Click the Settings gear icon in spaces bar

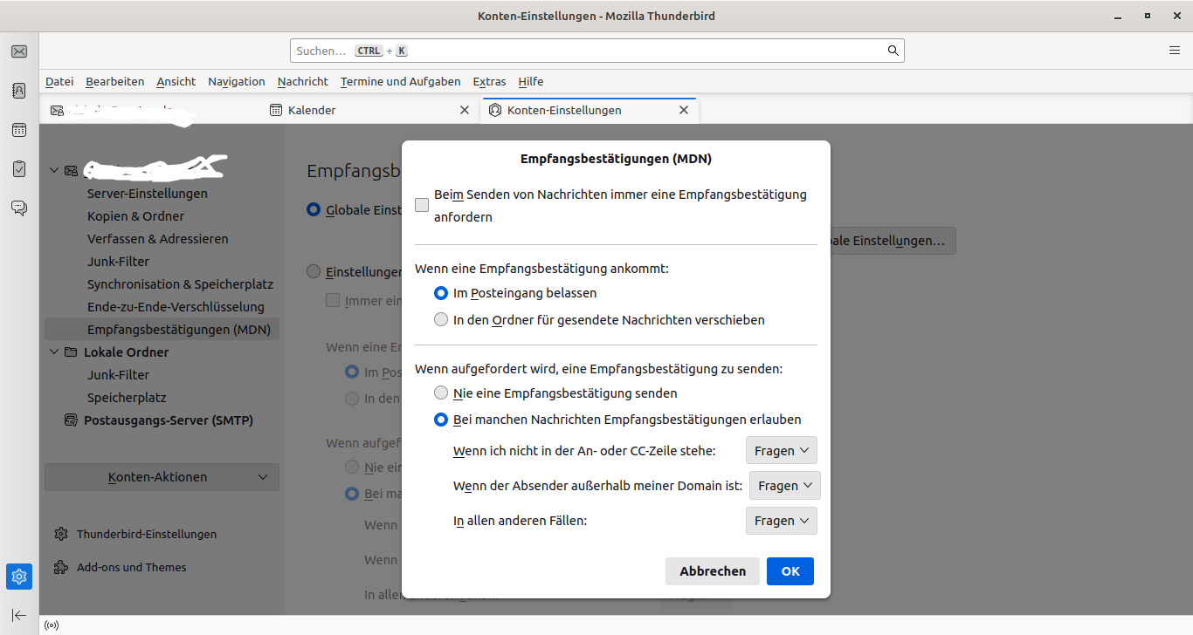19,577
